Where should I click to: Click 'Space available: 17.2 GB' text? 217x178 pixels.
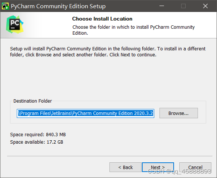(x=37, y=142)
